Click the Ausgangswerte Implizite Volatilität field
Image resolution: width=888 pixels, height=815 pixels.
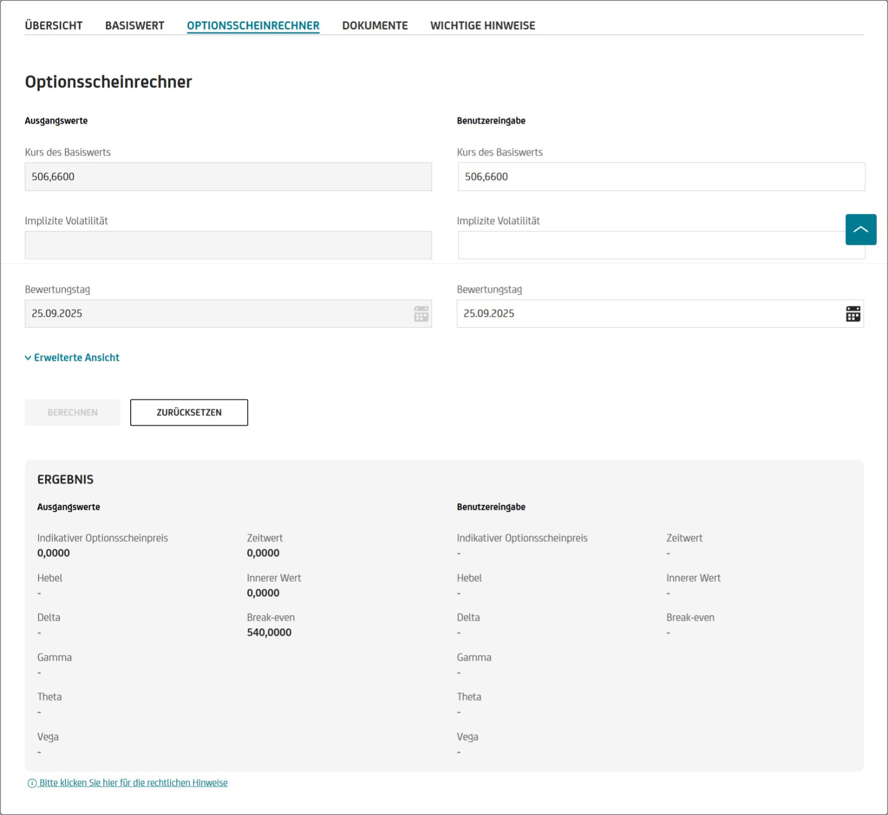tap(228, 246)
